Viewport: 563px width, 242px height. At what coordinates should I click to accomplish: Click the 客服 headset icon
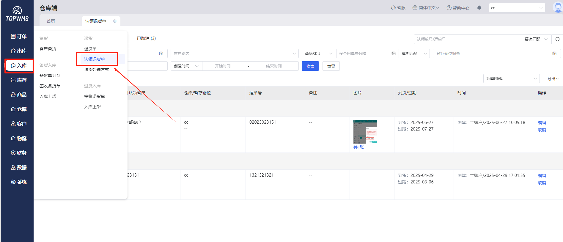coord(393,8)
